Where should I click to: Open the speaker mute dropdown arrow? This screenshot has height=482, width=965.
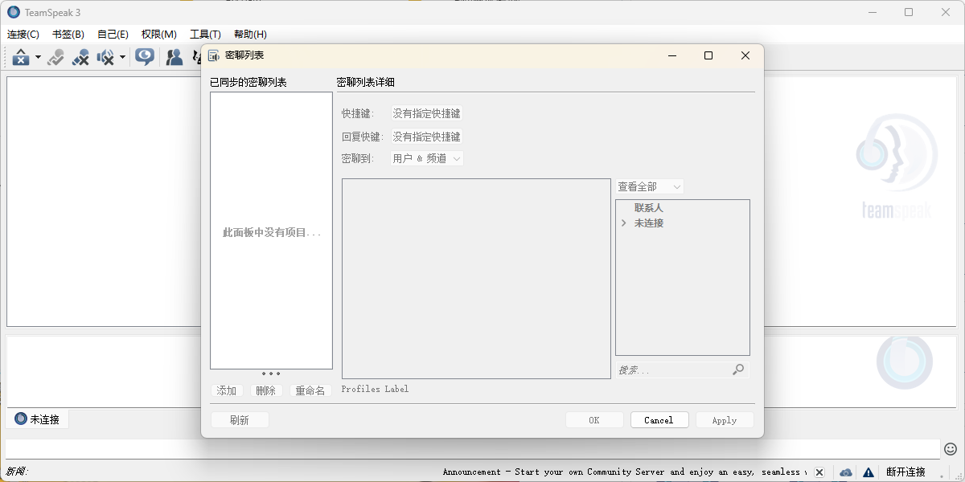pyautogui.click(x=122, y=58)
